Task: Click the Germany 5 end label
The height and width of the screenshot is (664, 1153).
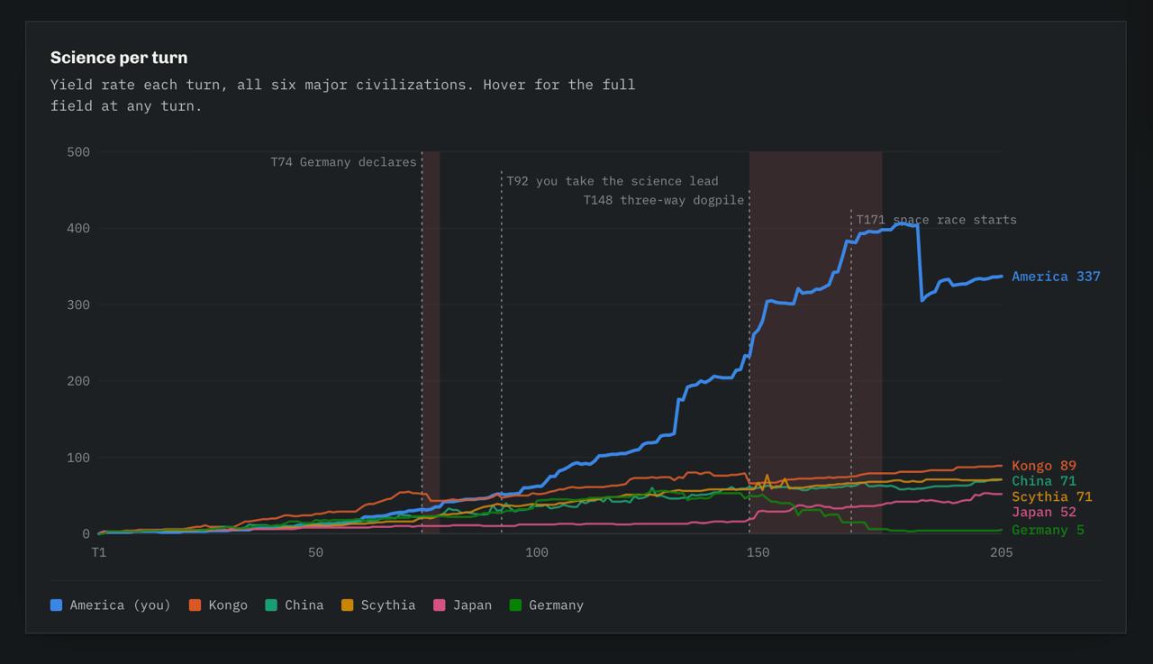Action: point(1048,530)
